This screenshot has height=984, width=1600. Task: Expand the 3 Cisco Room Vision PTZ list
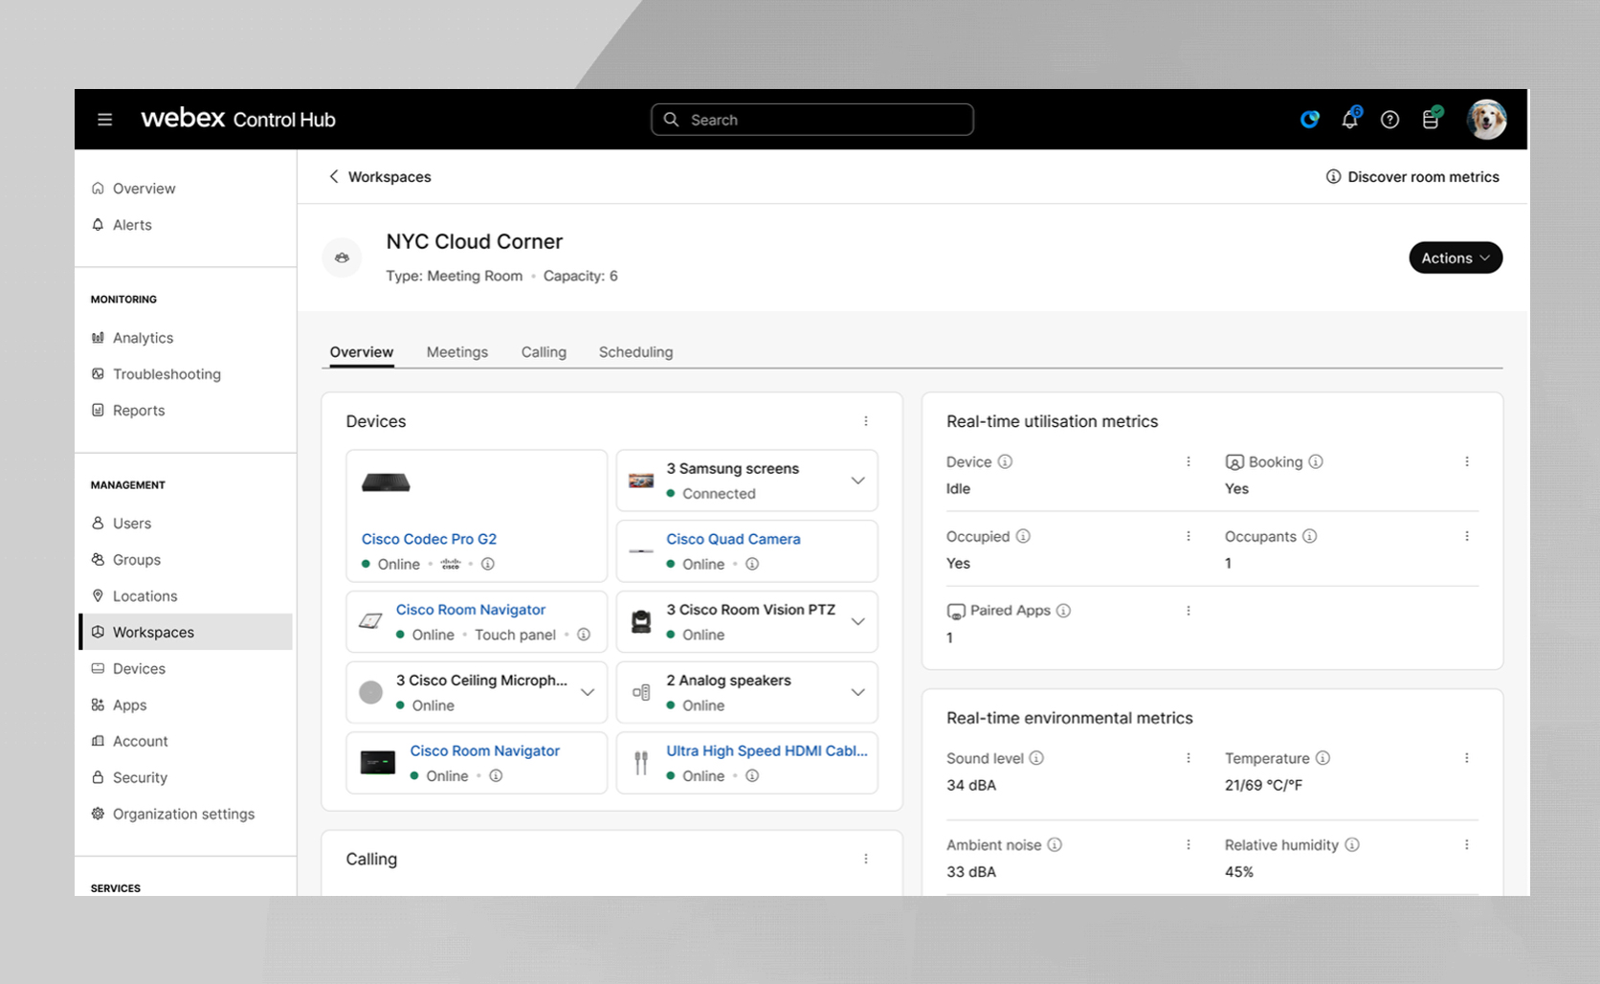(857, 622)
